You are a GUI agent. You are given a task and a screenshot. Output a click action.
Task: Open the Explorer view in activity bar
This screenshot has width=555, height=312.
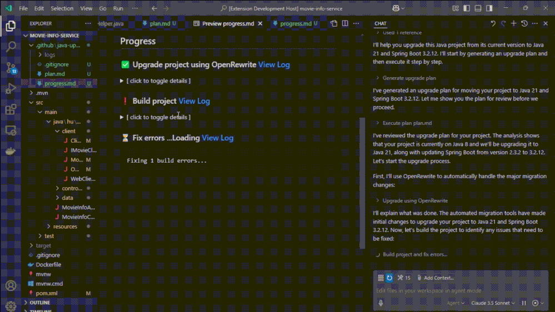pos(11,26)
